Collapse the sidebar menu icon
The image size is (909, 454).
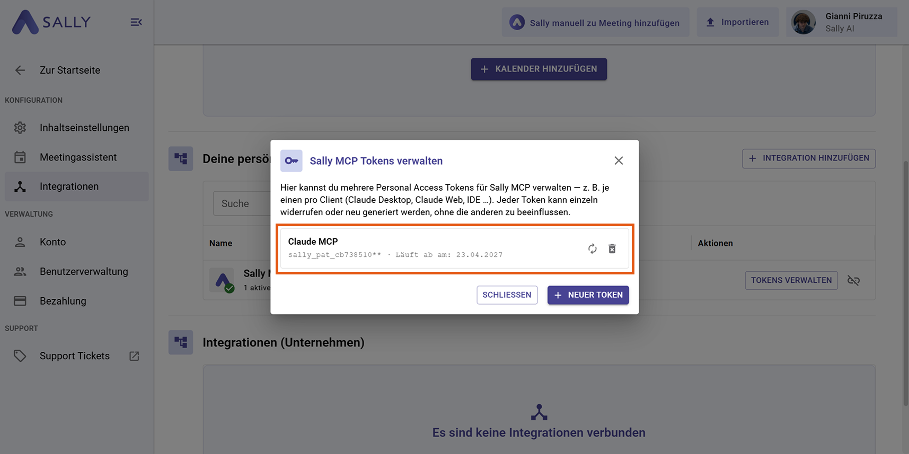coord(136,22)
